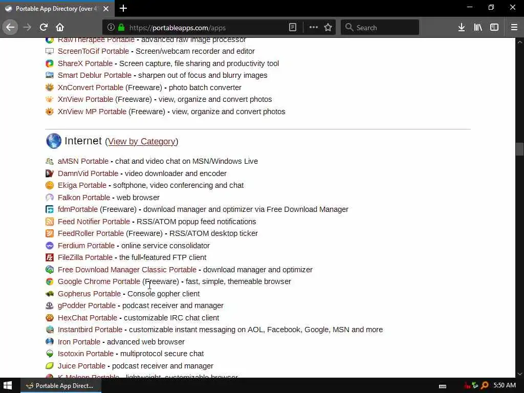Select Portable App Direct... taskbar button
This screenshot has width=524, height=393.
[x=61, y=386]
